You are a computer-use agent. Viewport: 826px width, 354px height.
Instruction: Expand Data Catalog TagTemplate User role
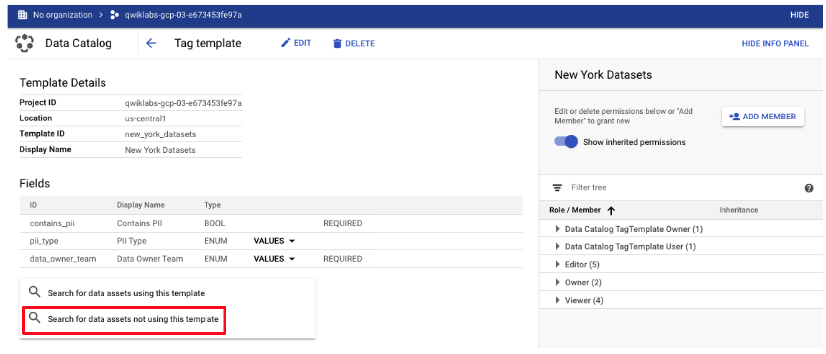point(557,246)
